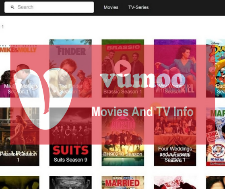Click the play button on Brassic poster
Viewport: 225px width, 189px height.
(x=123, y=68)
